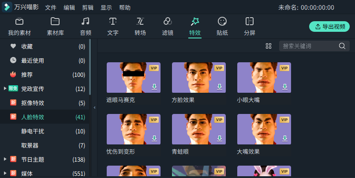Select the 音频 music note icon
Image resolution: width=355 pixels, height=178 pixels.
pos(86,21)
